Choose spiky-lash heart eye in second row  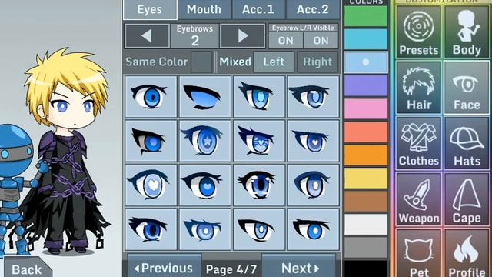point(259,141)
